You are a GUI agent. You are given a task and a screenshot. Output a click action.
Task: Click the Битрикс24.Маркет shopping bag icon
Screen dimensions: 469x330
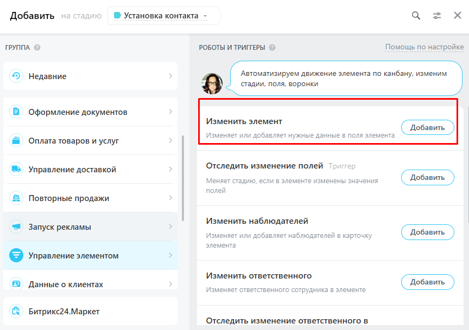16,311
